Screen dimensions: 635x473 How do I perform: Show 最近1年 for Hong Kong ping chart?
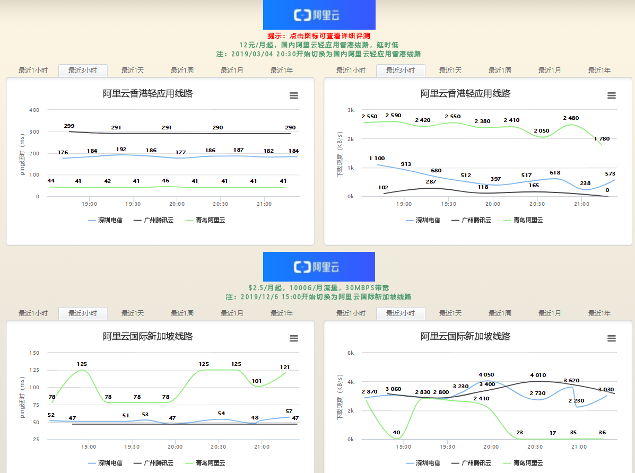(282, 71)
